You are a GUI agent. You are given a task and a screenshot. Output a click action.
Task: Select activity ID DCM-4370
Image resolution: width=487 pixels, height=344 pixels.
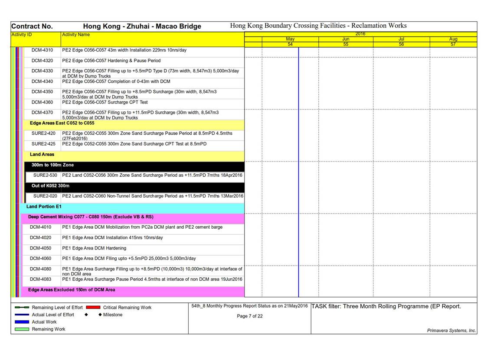(42, 112)
